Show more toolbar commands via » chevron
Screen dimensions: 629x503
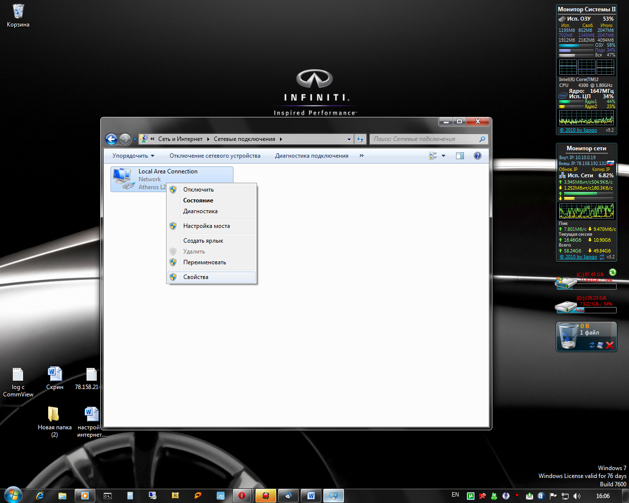pyautogui.click(x=362, y=156)
